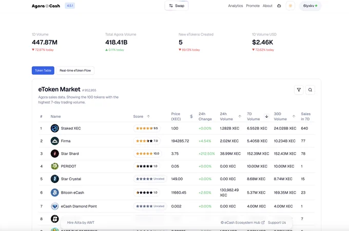Screen dimensions: 349x231
Task: Click the 418.41B Total Agora Volume
Action: (117, 42)
